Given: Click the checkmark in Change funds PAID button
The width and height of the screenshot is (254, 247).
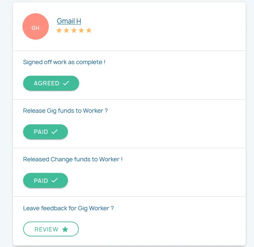Looking at the screenshot, I should pos(55,181).
